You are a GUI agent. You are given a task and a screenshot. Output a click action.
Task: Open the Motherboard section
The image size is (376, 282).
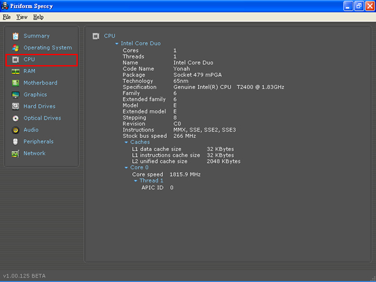(40, 83)
